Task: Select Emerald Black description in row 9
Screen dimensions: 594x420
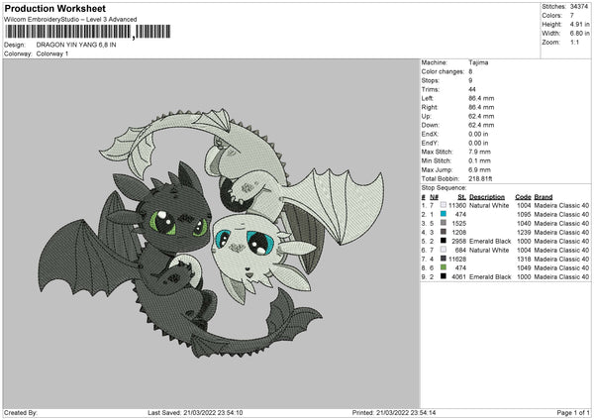Action: [x=490, y=276]
